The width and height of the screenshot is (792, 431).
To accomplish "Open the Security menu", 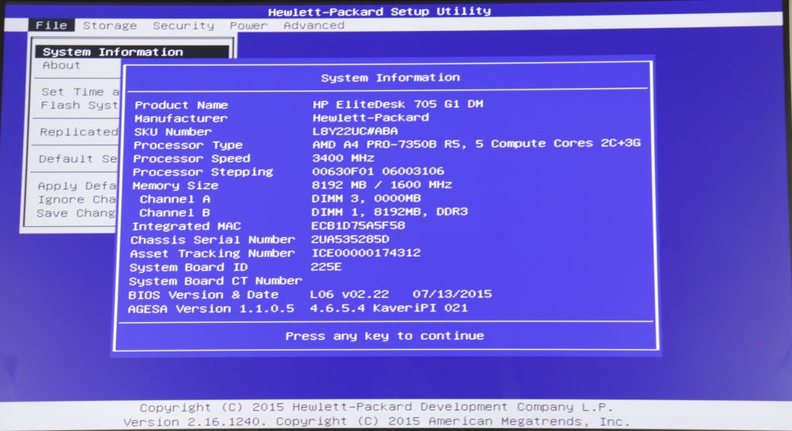I will (183, 25).
